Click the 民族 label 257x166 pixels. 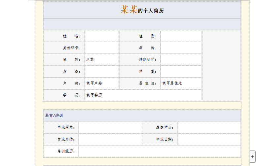(72, 60)
